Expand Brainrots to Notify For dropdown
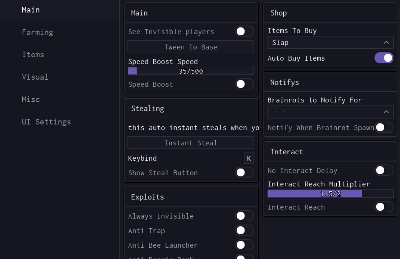400x259 pixels. tap(330, 112)
